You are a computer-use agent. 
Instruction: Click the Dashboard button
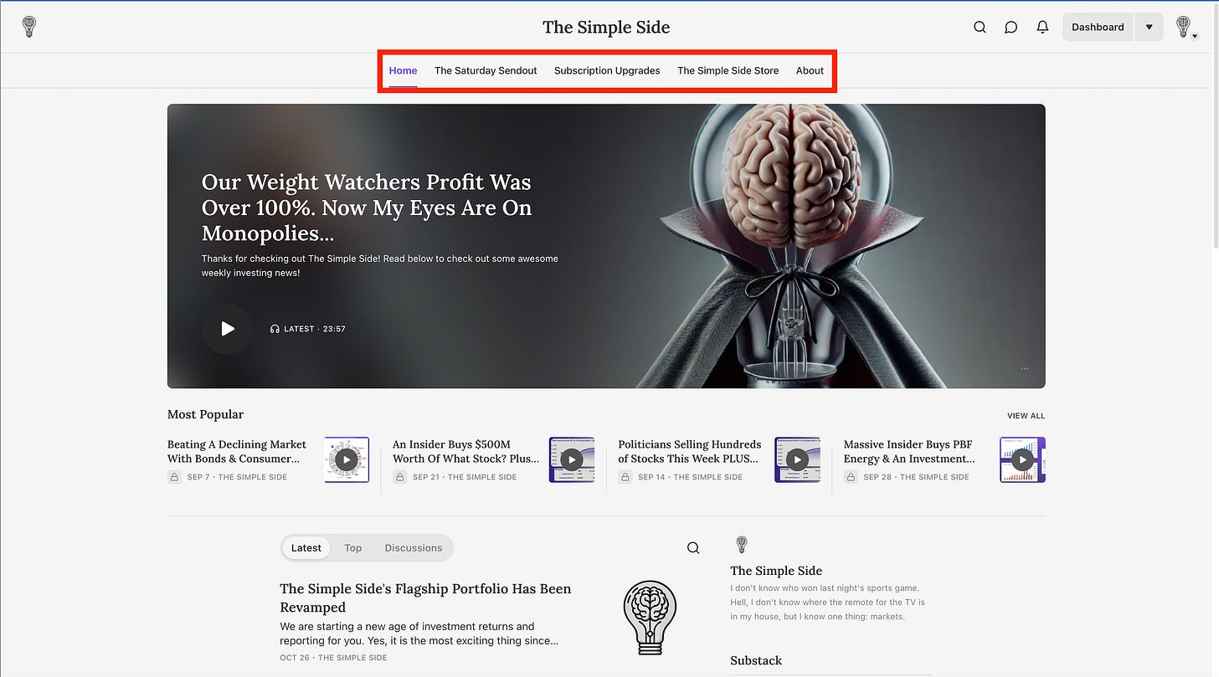tap(1098, 27)
